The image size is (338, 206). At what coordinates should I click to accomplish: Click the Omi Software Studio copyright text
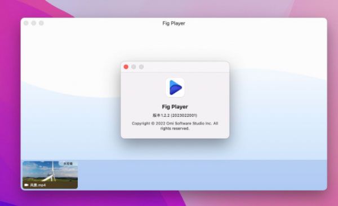click(175, 126)
